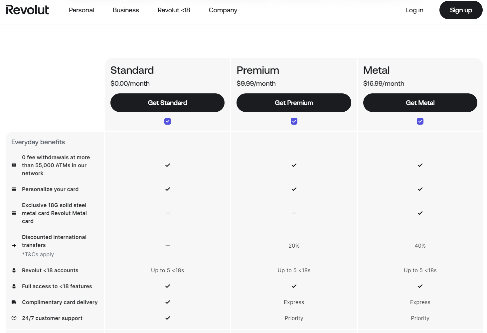Click the Standard checkmark for Complimentary card delivery

tap(168, 302)
